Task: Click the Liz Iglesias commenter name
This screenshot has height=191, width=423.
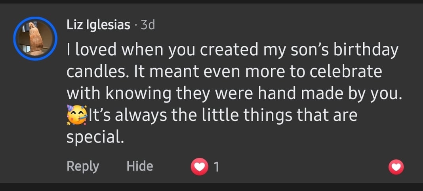Action: (x=98, y=25)
